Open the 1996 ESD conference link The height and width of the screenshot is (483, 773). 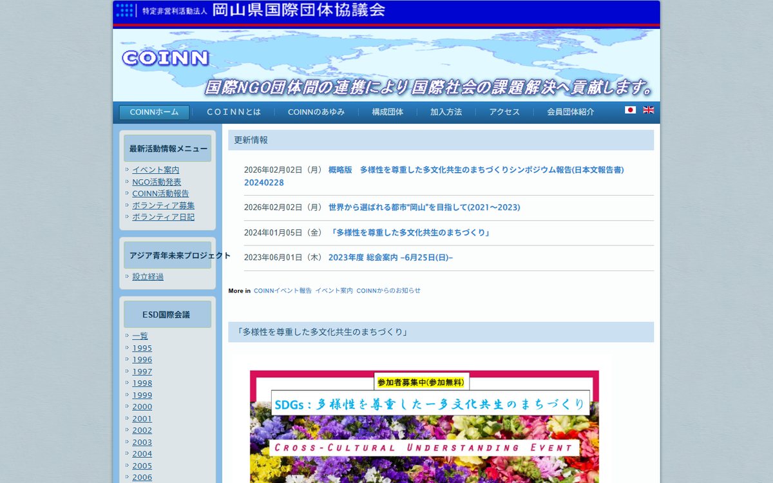[142, 360]
